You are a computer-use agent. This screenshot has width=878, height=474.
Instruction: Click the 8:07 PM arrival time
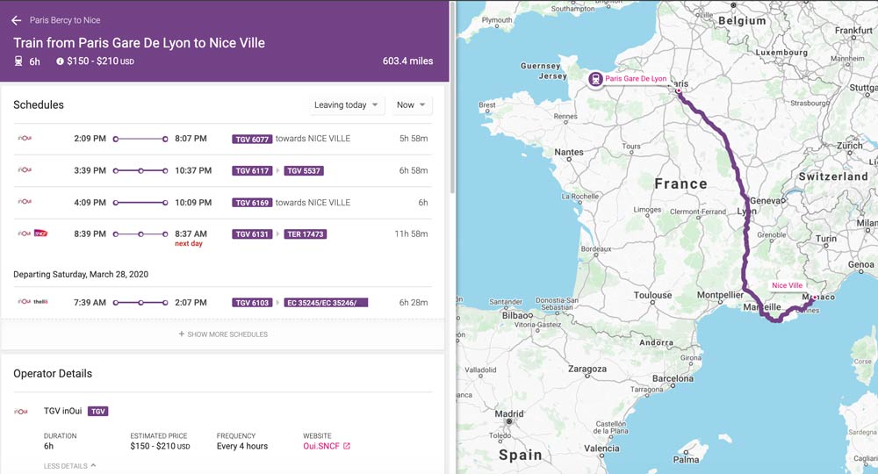[x=191, y=138]
